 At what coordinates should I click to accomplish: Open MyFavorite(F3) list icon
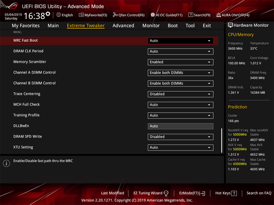[x=81, y=15]
